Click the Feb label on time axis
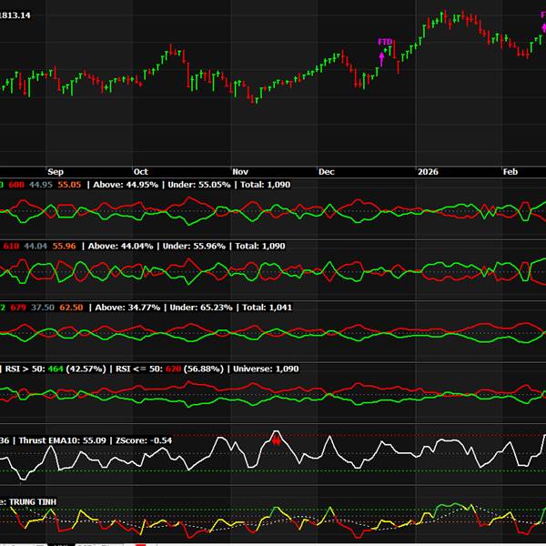Screen dimensions: 546x546 point(511,172)
